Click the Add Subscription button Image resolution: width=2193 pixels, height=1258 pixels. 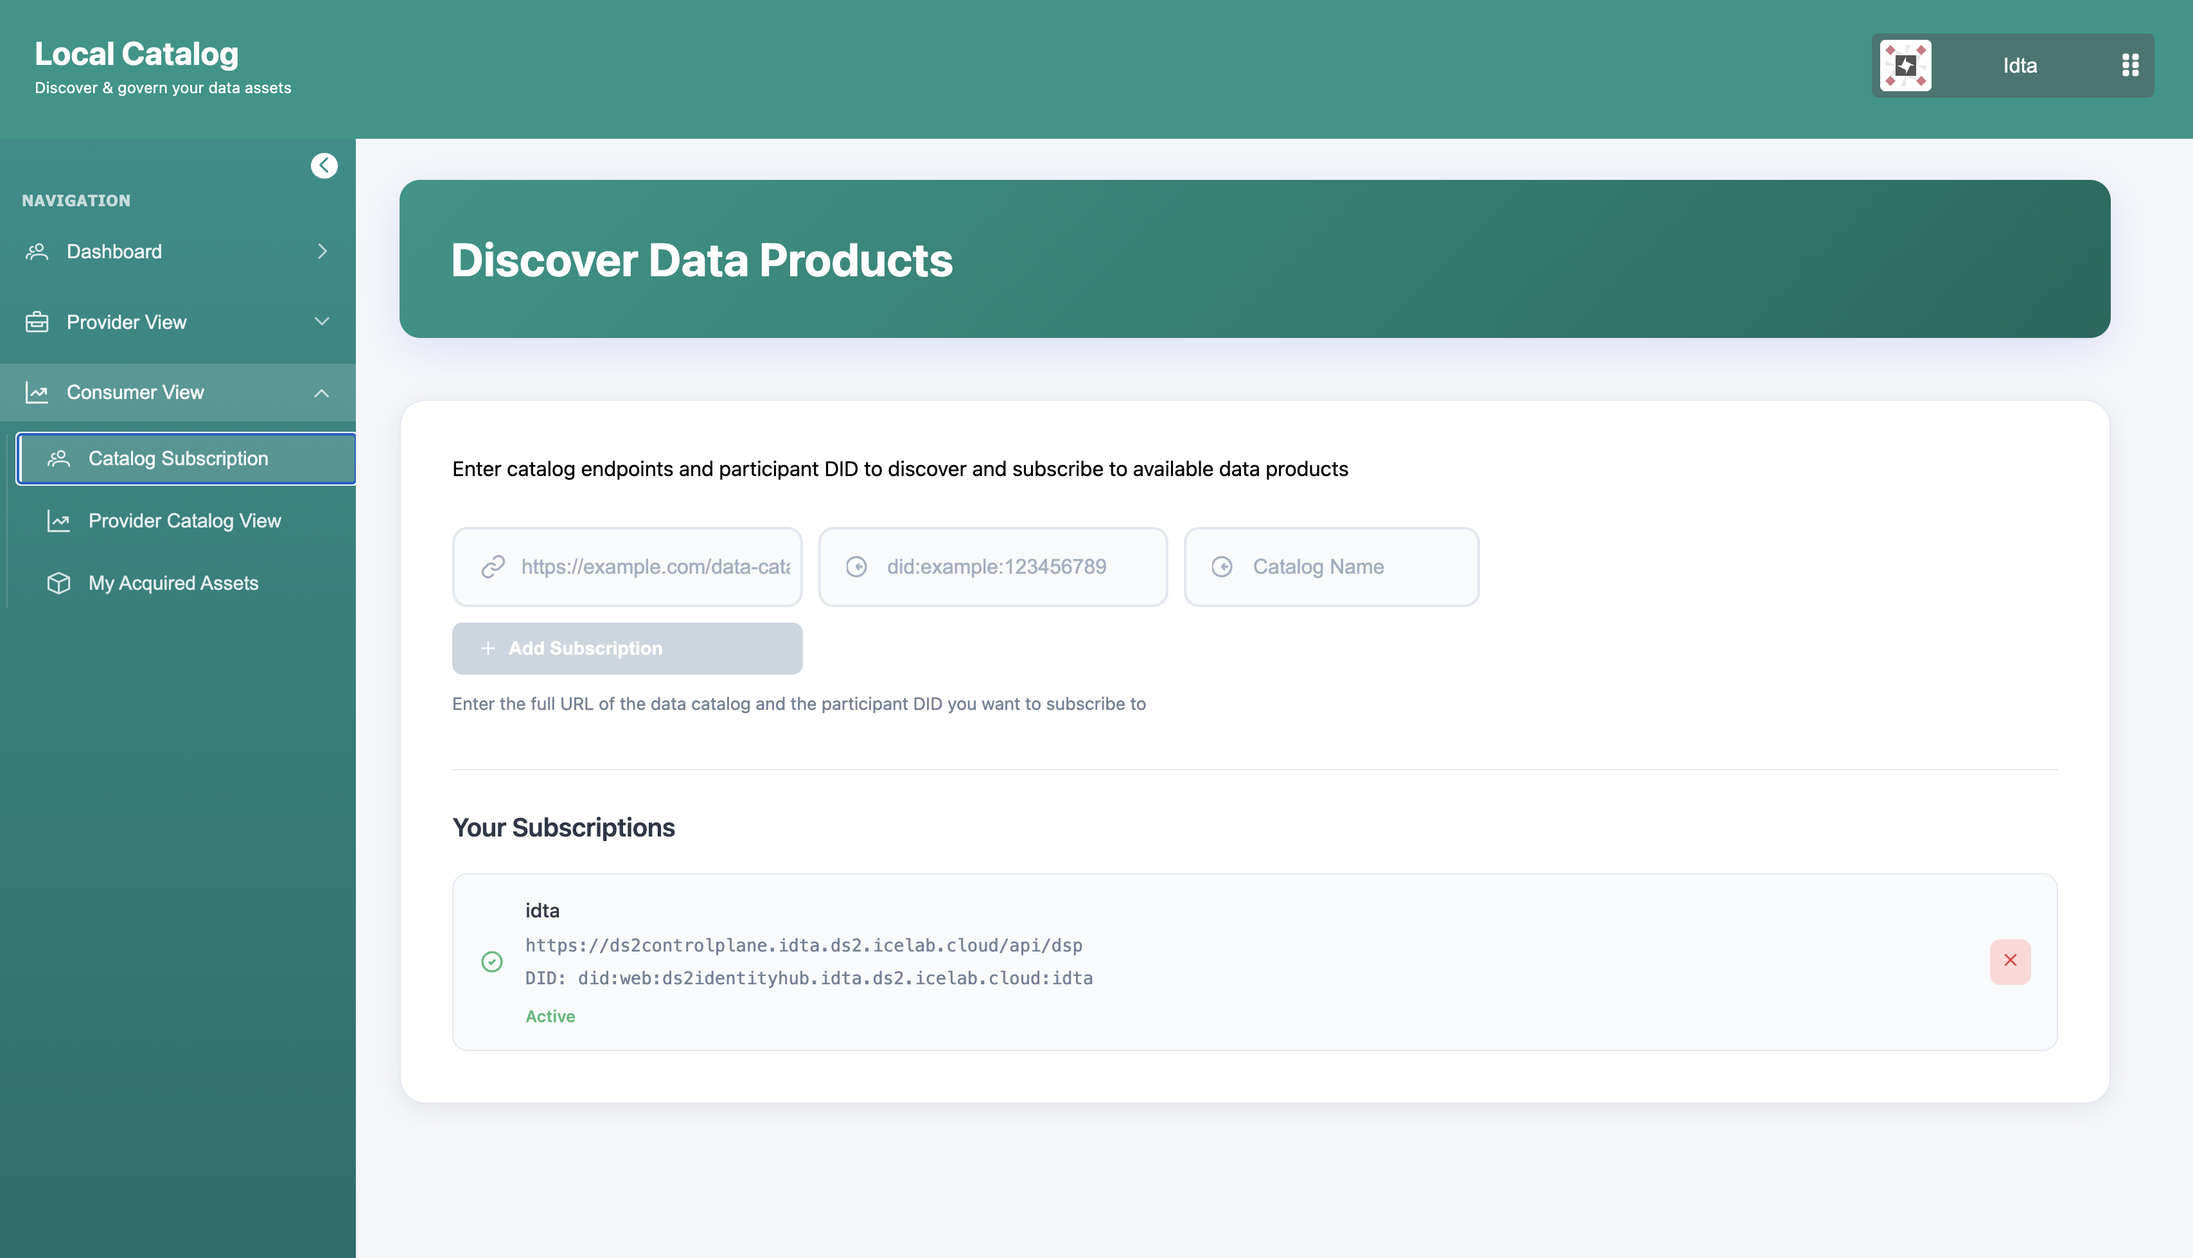click(x=627, y=649)
